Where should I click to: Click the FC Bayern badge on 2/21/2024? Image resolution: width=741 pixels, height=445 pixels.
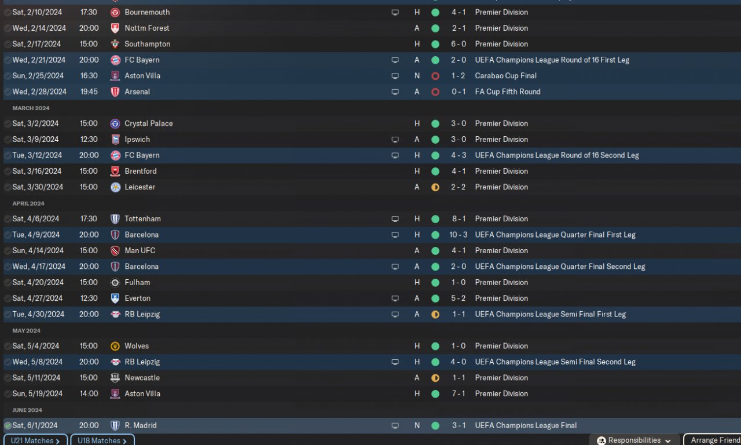(115, 60)
